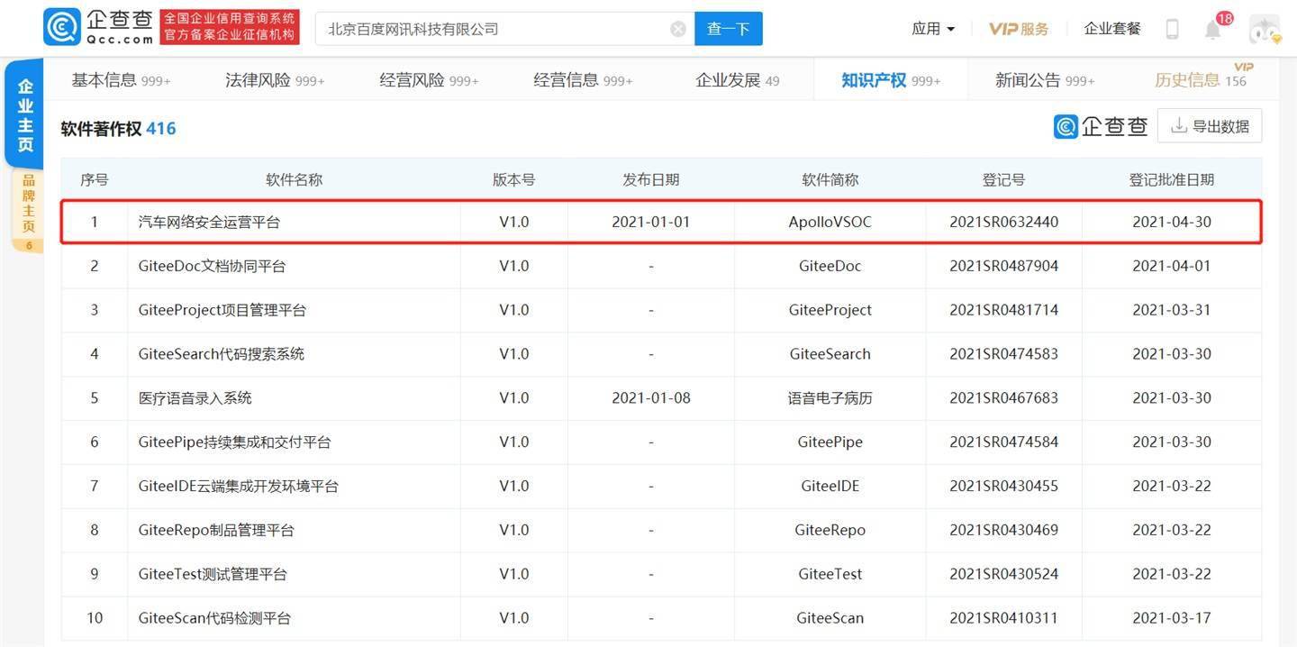
Task: Click registration number 2021SR0430455
Action: [1003, 486]
